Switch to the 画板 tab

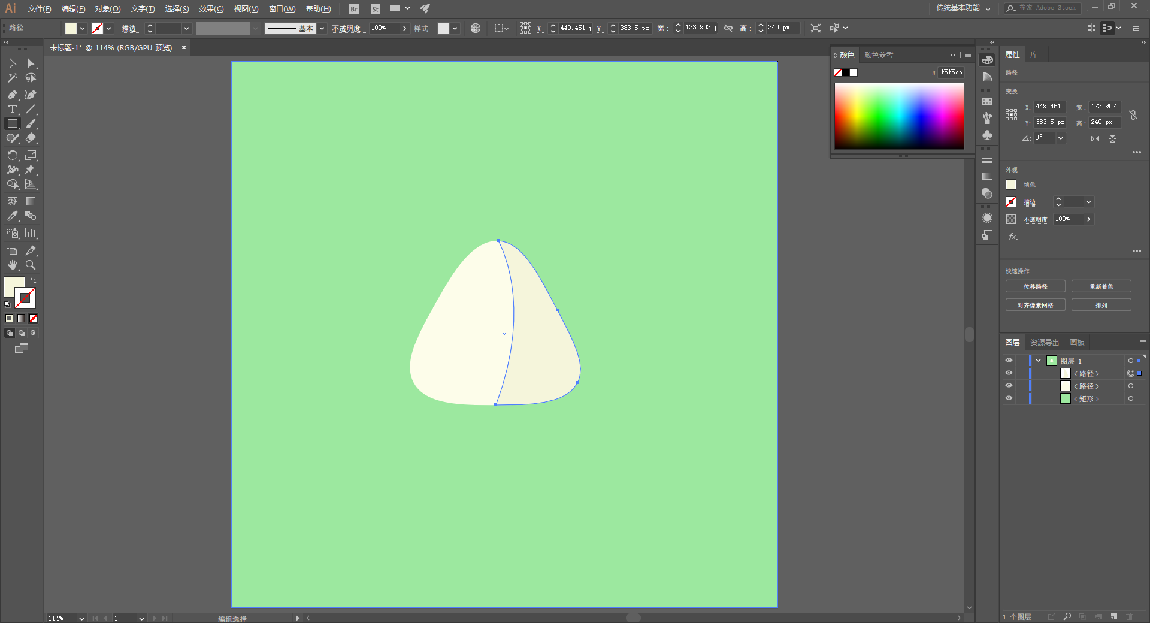[1077, 343]
